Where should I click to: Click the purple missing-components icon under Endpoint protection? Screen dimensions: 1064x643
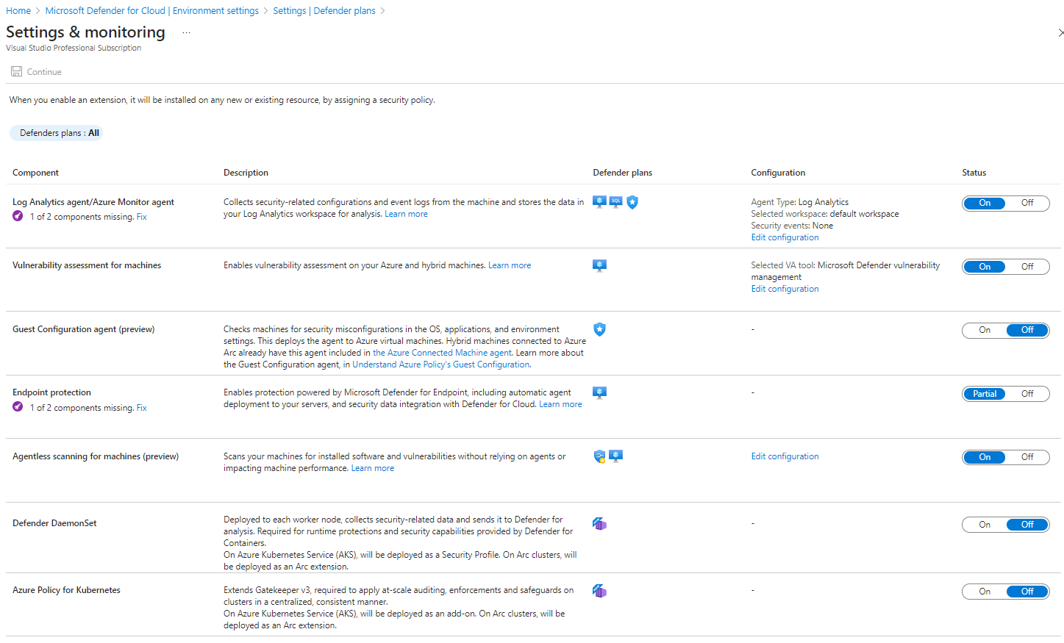[x=18, y=407]
